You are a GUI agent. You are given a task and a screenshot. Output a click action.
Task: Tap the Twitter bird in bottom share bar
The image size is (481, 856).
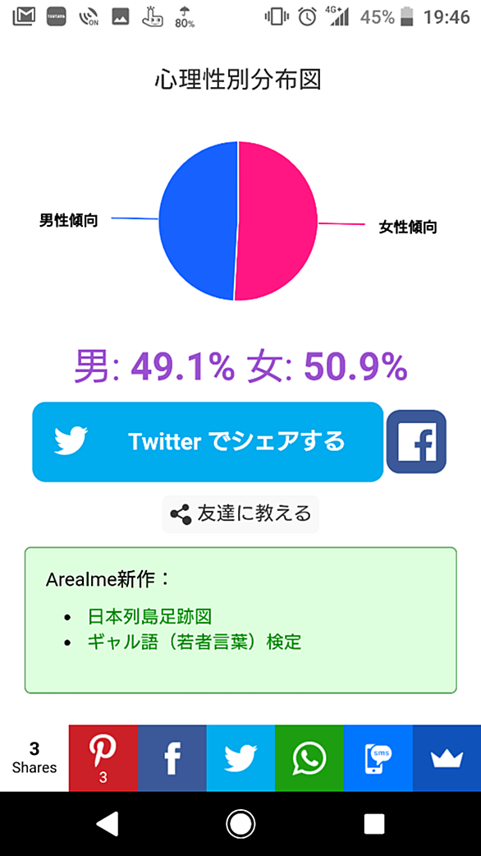coord(240,757)
